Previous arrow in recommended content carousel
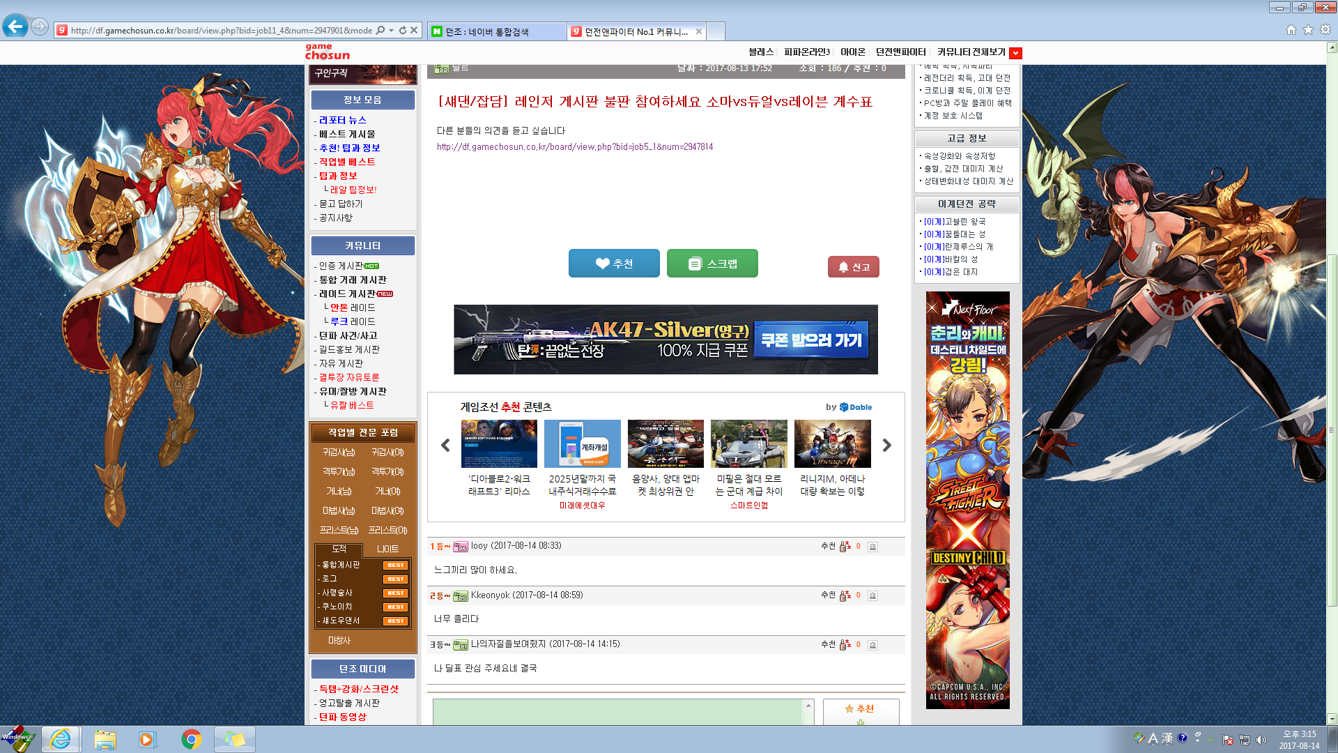This screenshot has height=753, width=1338. point(445,446)
